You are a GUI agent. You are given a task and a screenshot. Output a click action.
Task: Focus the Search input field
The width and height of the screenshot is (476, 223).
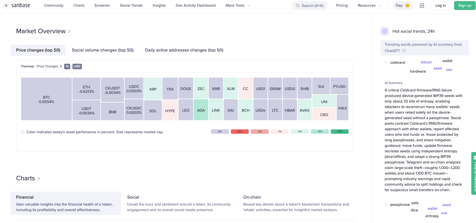coord(310,6)
